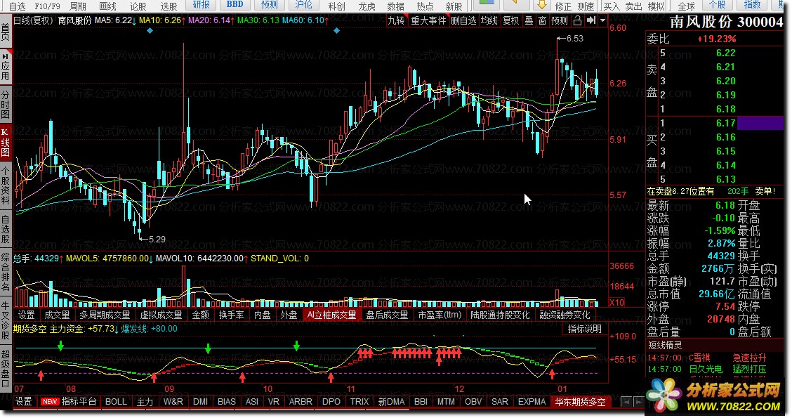Click the left scroll arrow in indicator tab bar

tap(626, 402)
